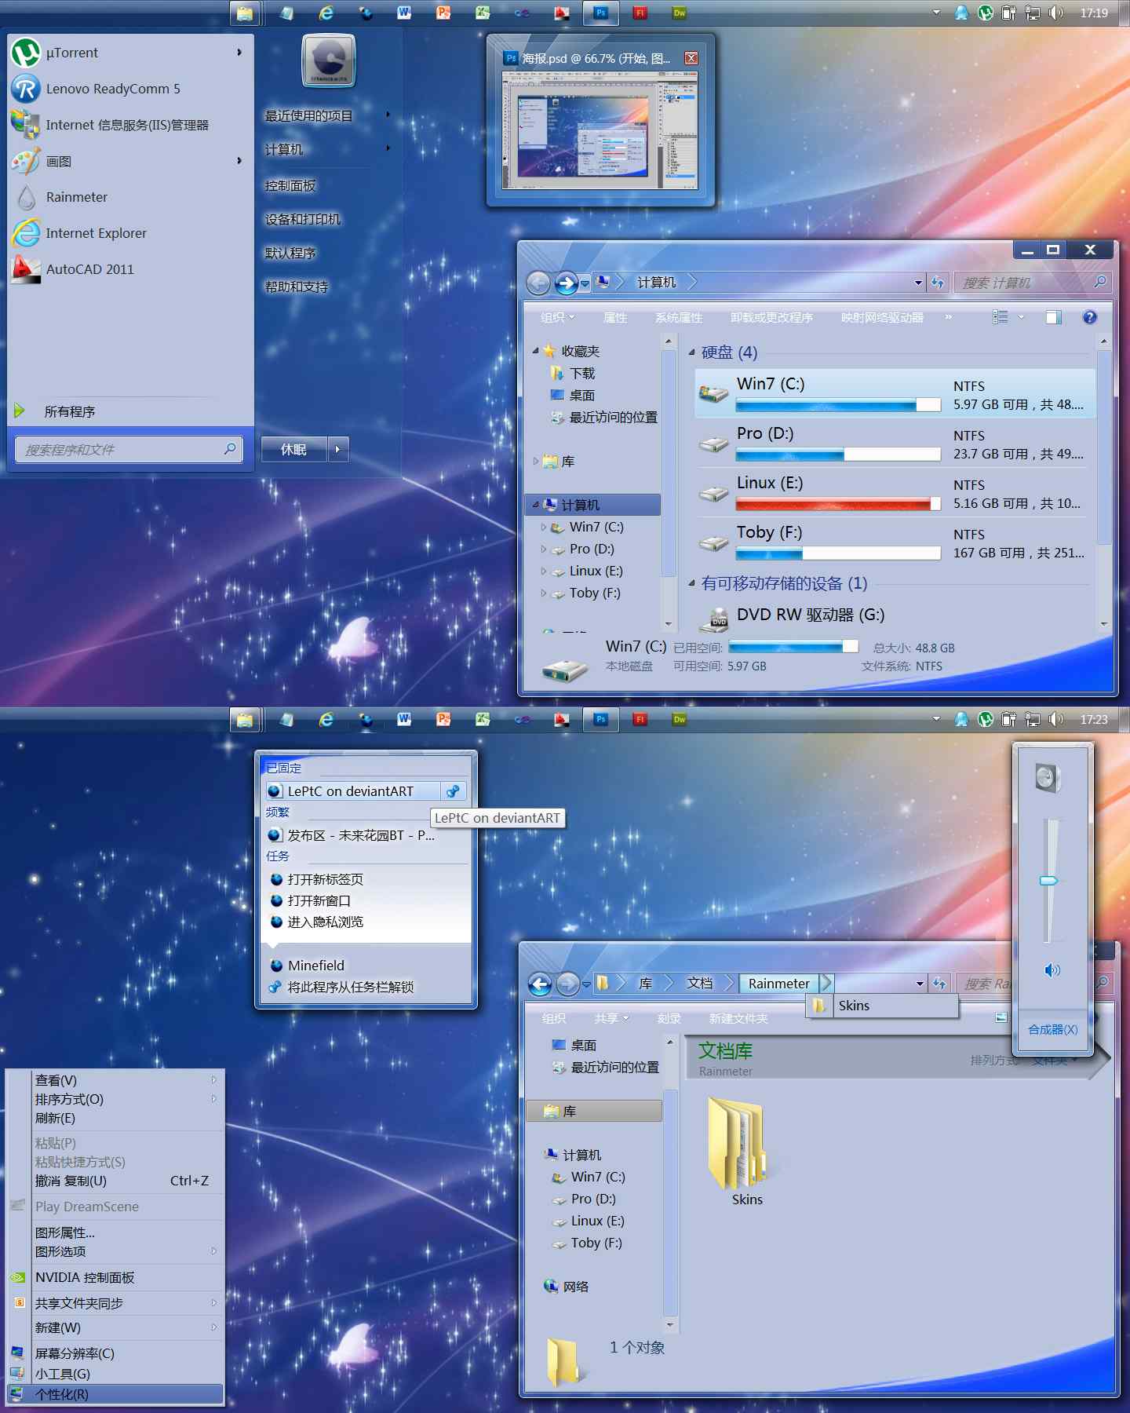Go back in the 计算机 Explorer window

538,283
